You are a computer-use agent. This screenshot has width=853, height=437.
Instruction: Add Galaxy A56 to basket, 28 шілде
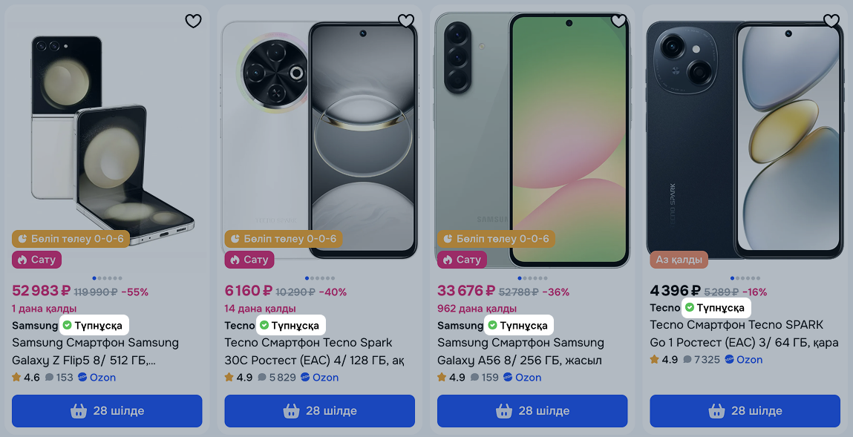[x=532, y=411]
